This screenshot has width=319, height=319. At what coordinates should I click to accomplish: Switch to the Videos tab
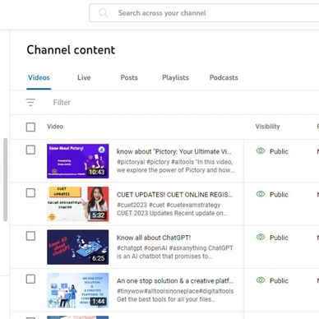39,77
